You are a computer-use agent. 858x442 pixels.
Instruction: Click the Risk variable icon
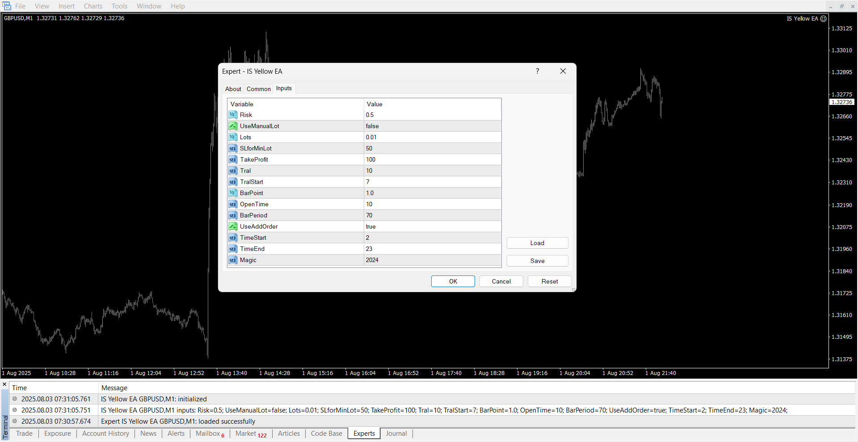tap(233, 115)
